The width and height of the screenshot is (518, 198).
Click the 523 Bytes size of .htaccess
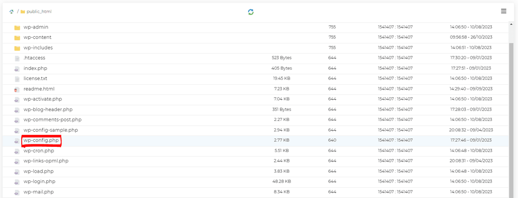[281, 58]
